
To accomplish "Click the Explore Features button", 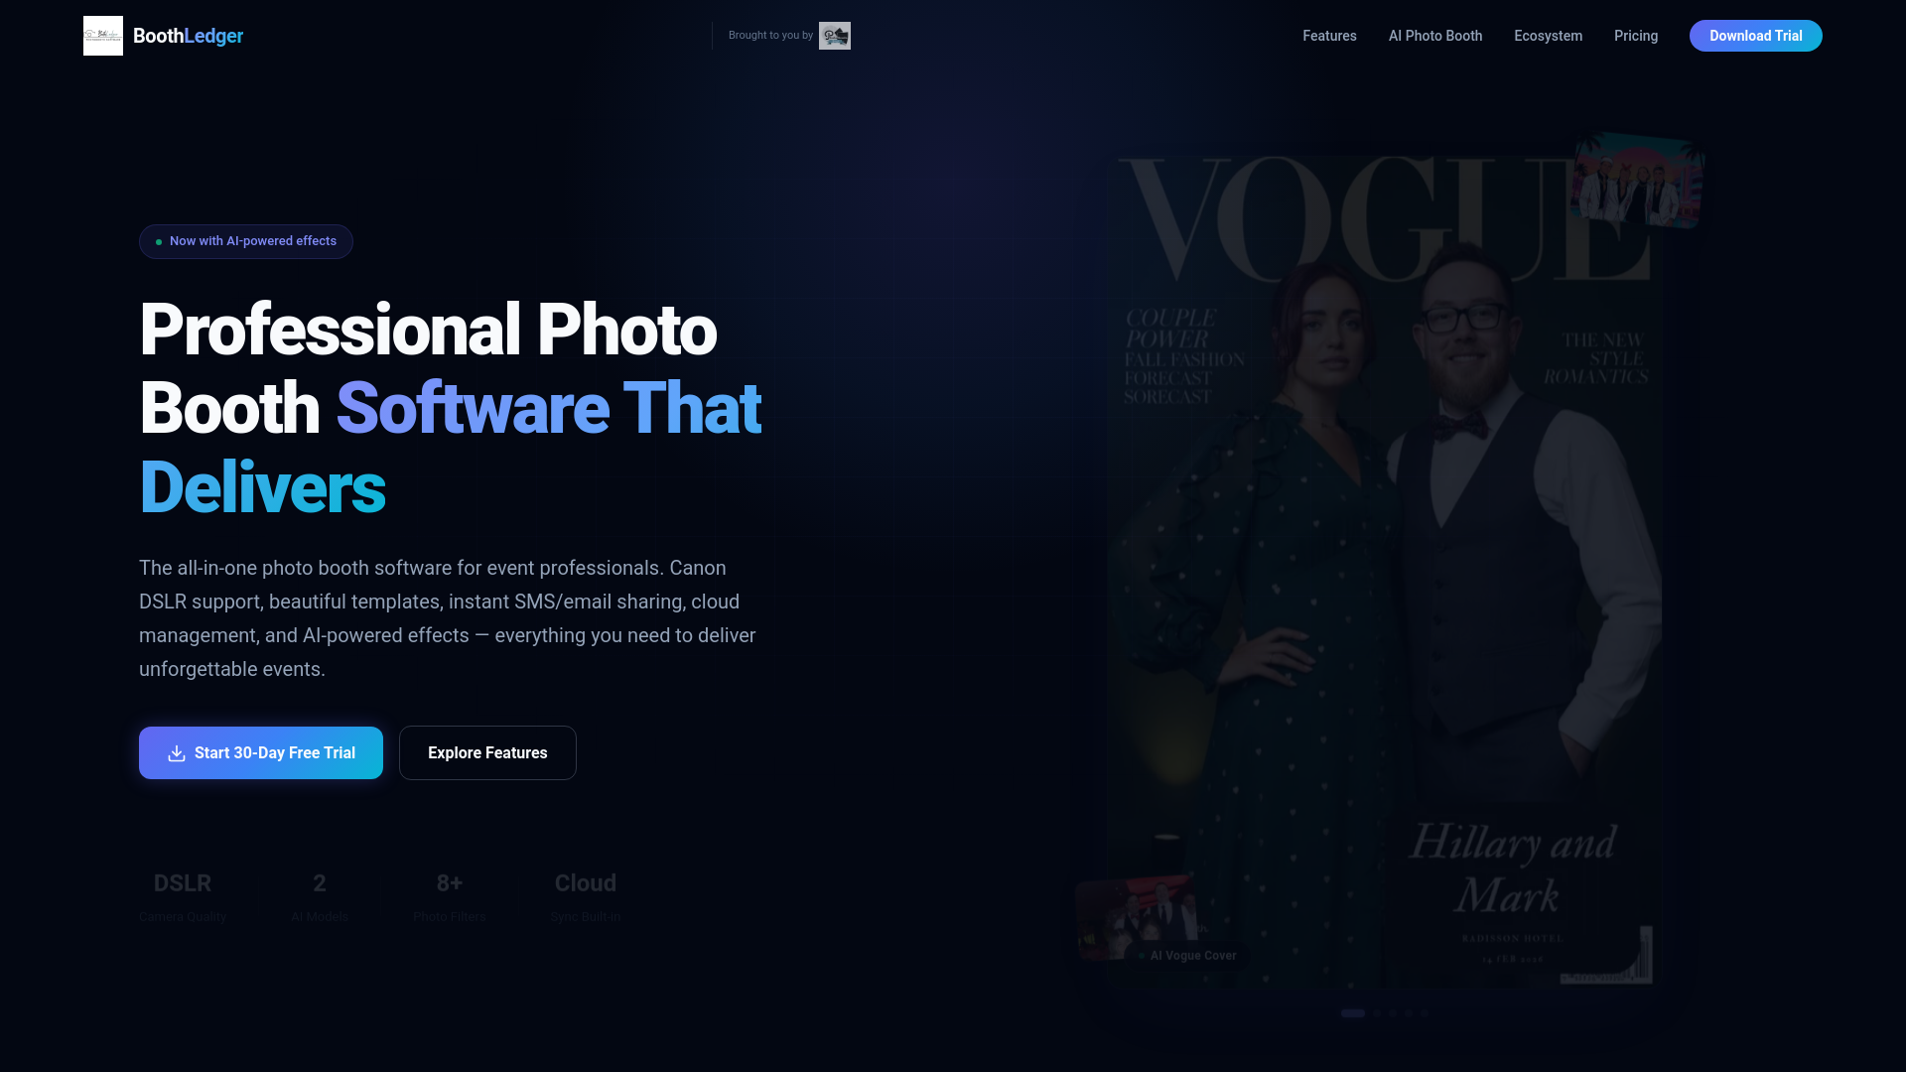I will point(487,752).
